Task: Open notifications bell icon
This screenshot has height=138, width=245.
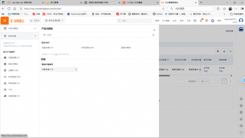Action: (x=201, y=21)
